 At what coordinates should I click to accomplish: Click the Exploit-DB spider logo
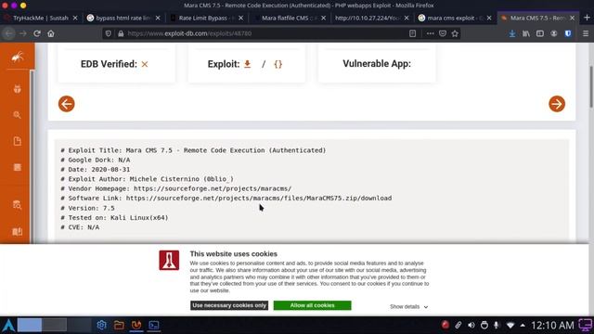click(x=17, y=58)
